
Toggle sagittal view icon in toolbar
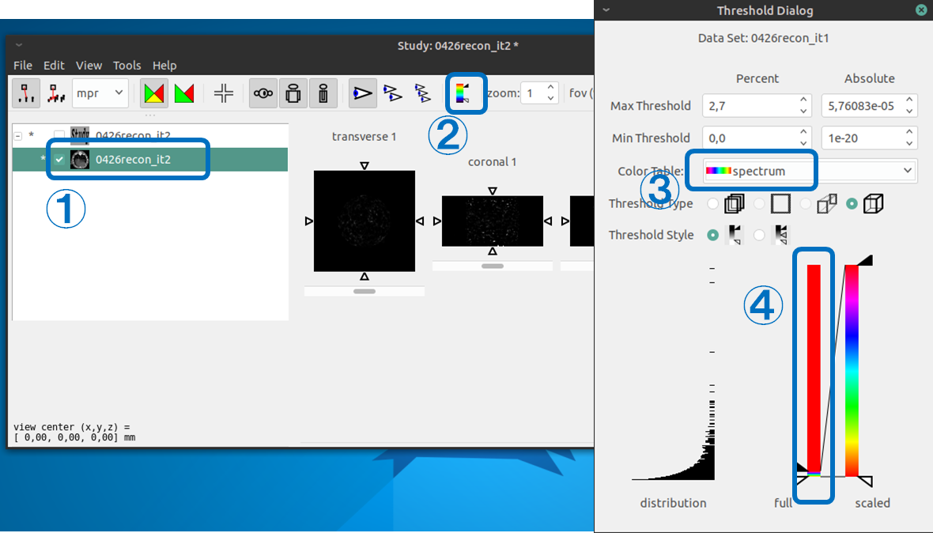[x=323, y=93]
